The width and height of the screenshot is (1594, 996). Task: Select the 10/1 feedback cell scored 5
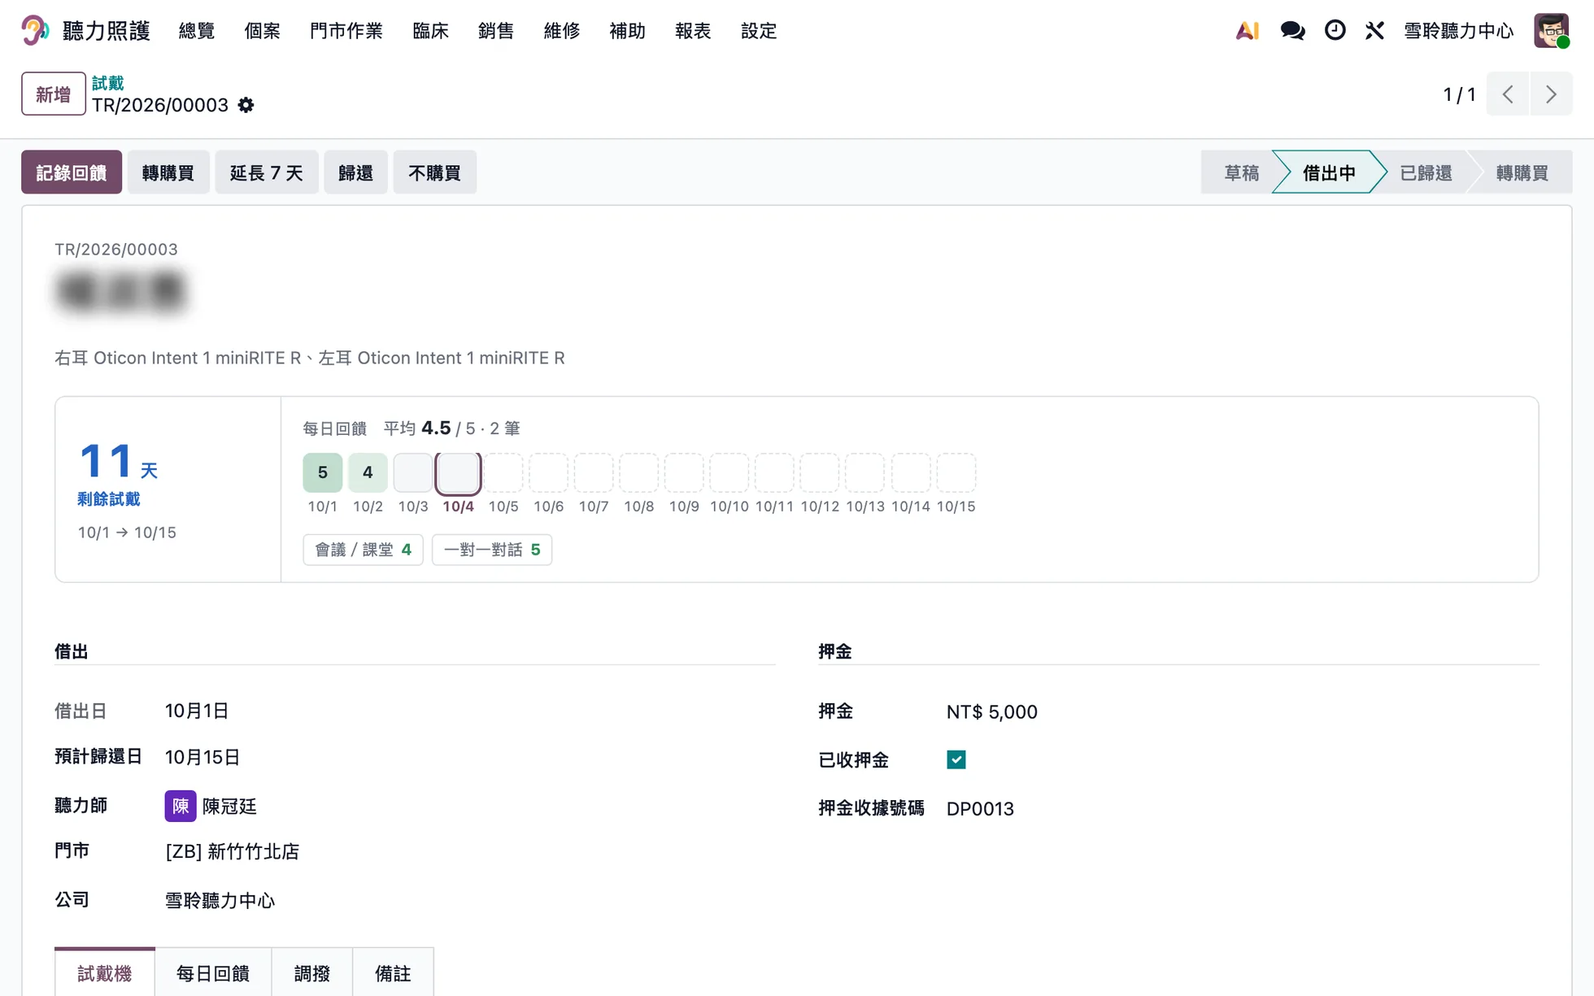point(323,472)
